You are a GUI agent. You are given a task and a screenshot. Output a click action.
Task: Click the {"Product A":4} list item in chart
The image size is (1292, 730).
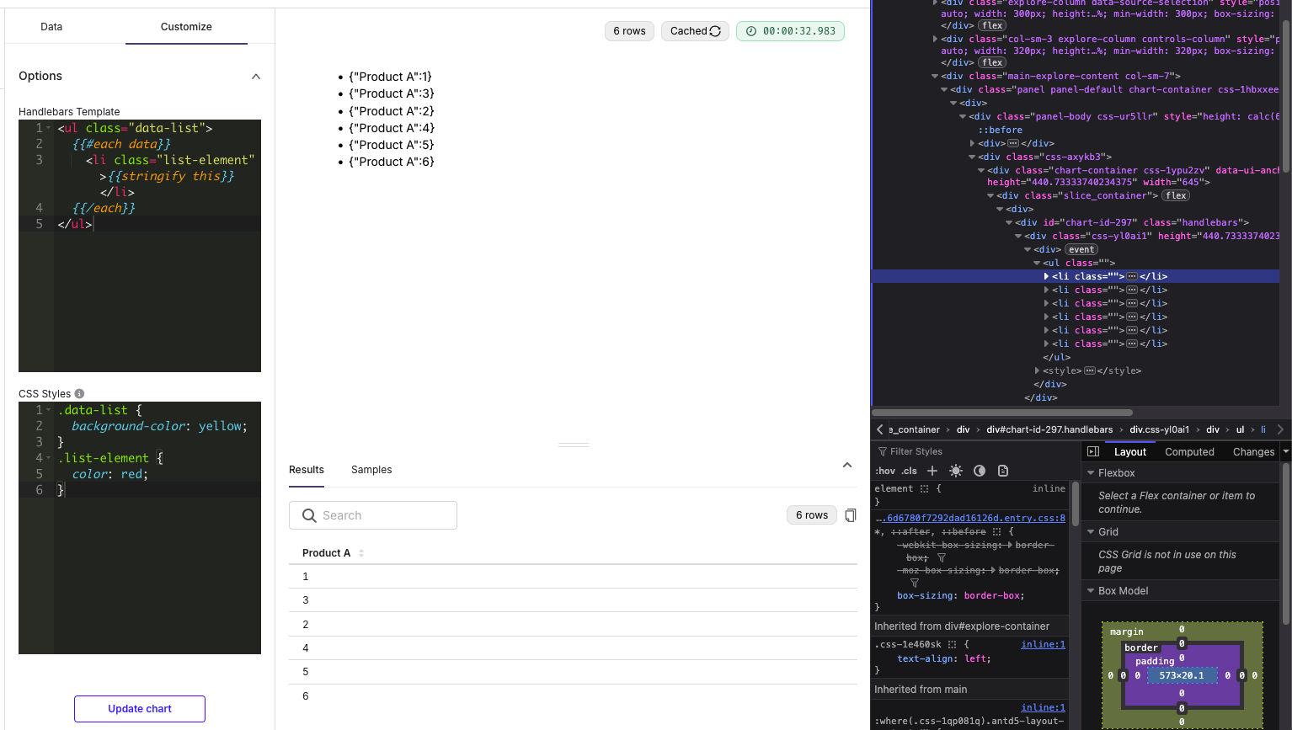(x=392, y=128)
